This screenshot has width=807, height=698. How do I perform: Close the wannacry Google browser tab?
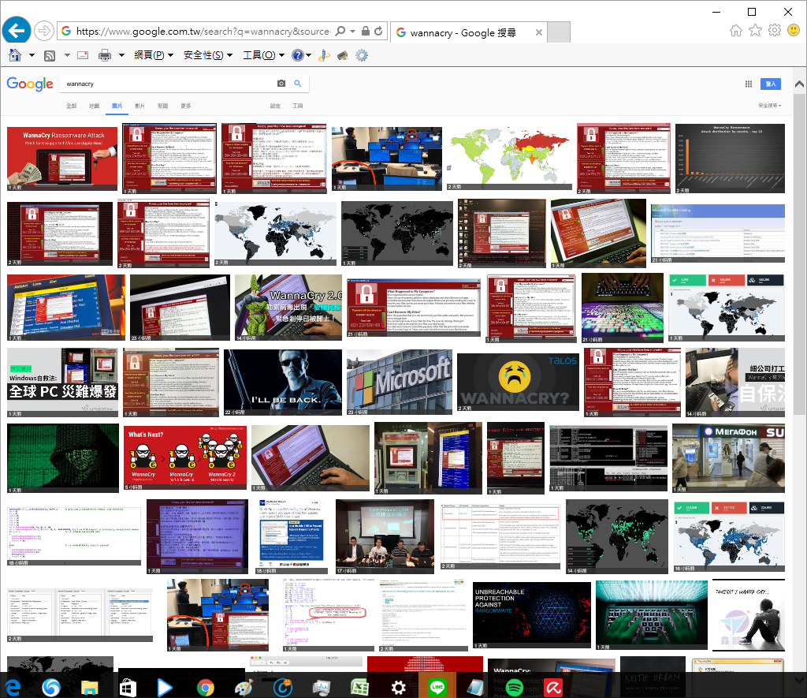pos(538,32)
